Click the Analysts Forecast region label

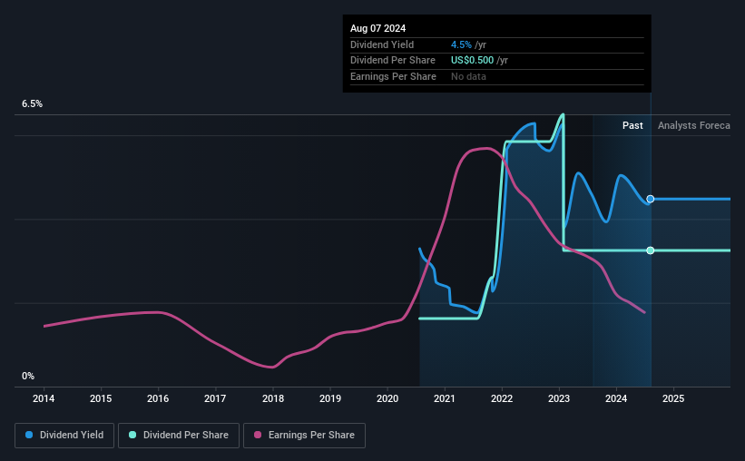click(x=694, y=125)
